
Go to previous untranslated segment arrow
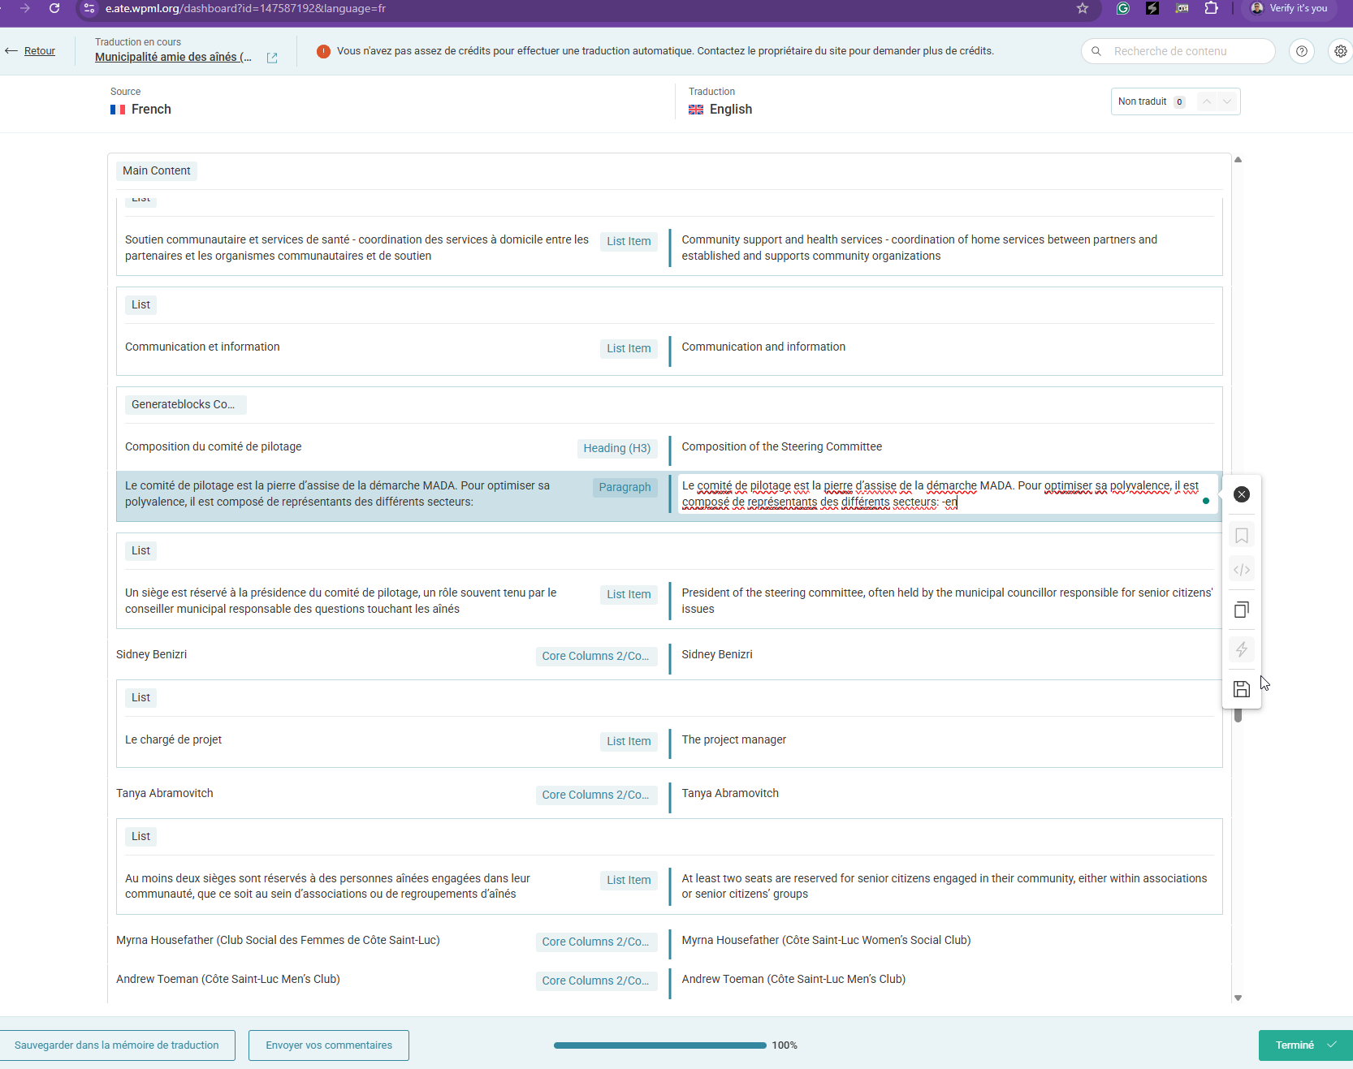1207,101
